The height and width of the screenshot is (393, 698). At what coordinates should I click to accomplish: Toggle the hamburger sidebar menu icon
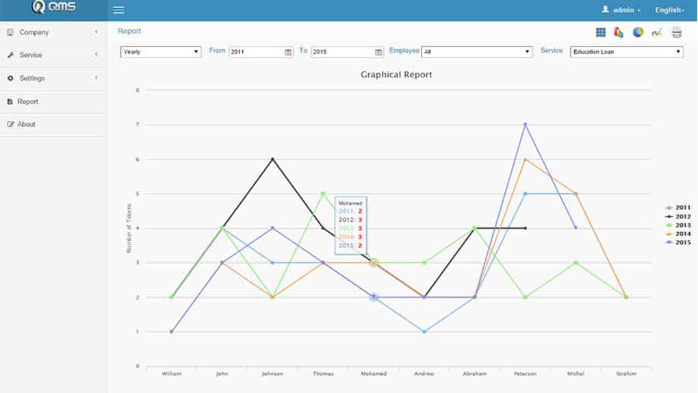point(118,10)
